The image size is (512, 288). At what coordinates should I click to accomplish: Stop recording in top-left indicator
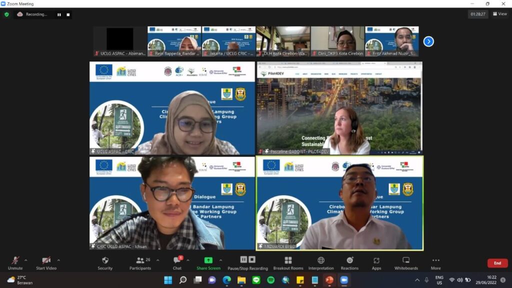pos(68,14)
